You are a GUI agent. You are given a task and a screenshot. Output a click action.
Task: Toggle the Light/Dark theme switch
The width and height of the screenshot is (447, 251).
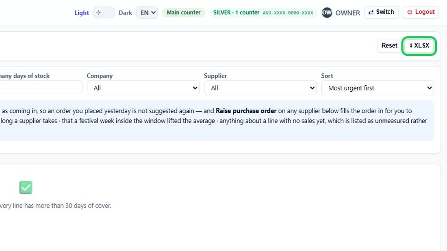pos(104,13)
